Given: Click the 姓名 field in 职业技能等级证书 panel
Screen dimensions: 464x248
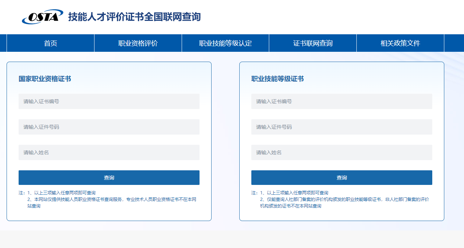Looking at the screenshot, I should 341,152.
